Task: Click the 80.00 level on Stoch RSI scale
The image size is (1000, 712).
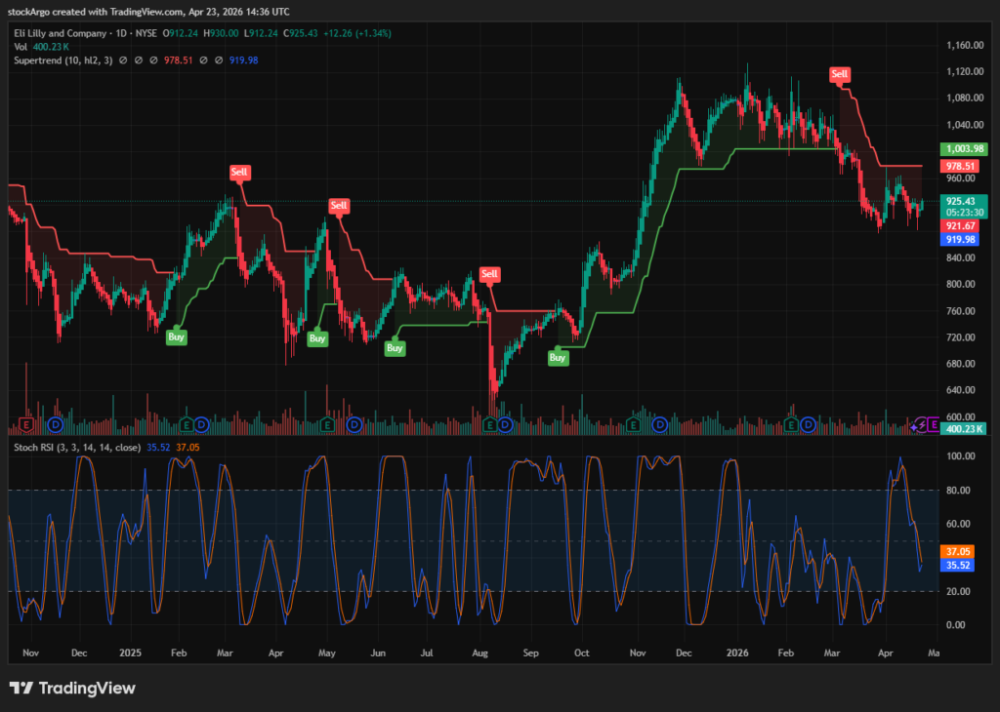Action: click(x=959, y=490)
